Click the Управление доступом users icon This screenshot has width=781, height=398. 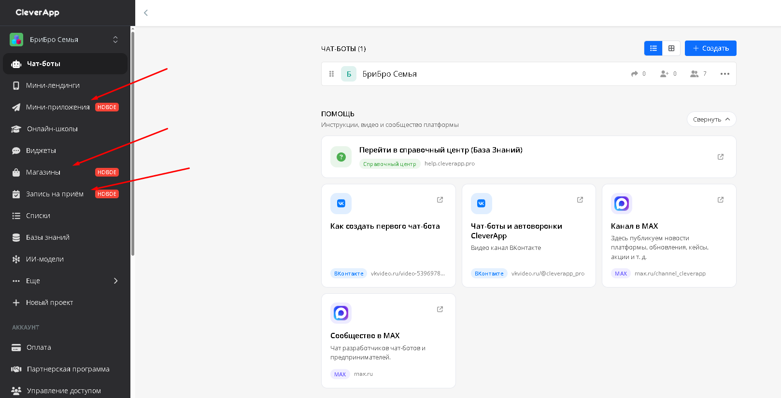tap(16, 391)
